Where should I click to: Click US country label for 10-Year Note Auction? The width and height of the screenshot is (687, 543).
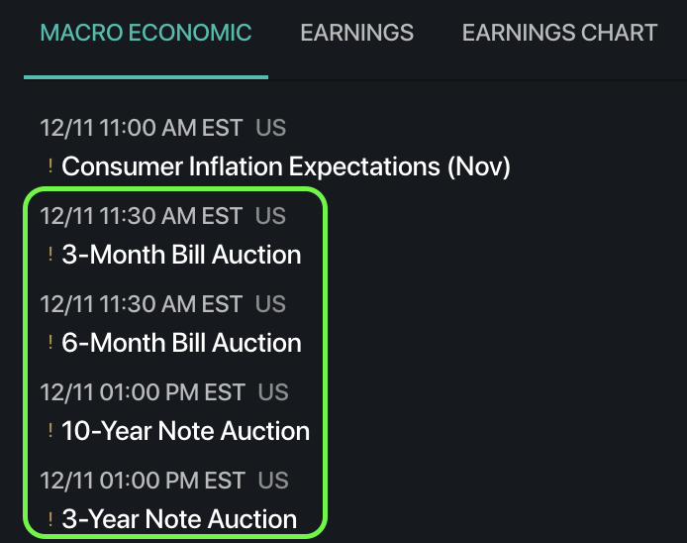coord(273,392)
